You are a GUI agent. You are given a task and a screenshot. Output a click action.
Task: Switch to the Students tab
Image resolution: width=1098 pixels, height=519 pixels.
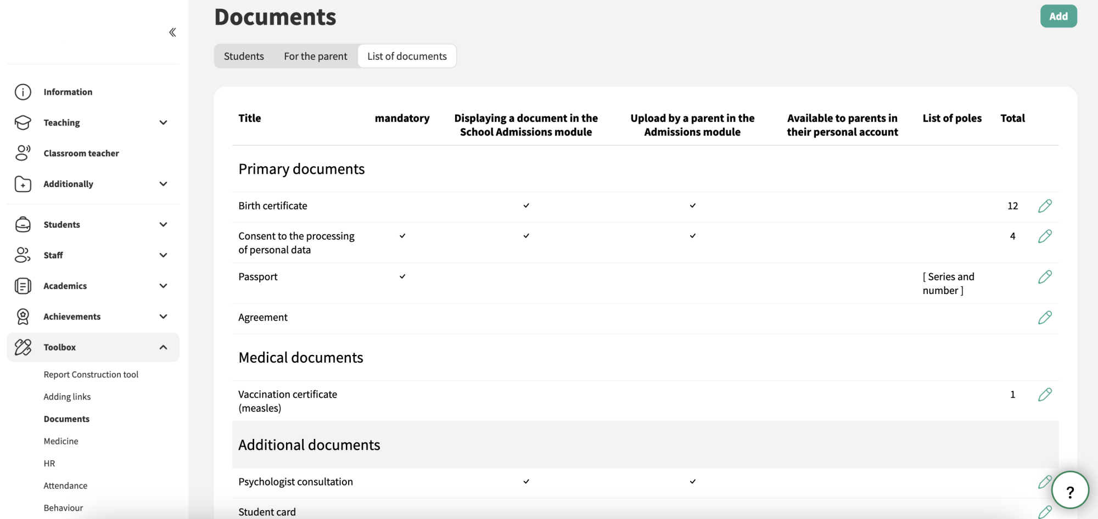pyautogui.click(x=244, y=56)
